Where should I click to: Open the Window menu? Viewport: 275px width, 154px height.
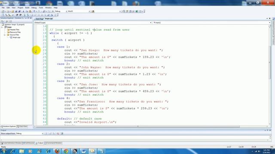point(48,8)
